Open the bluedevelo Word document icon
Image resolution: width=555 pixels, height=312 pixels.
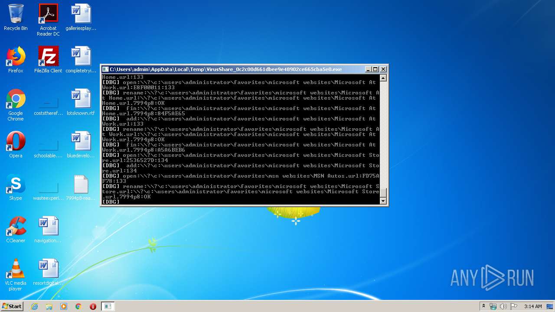point(81,145)
